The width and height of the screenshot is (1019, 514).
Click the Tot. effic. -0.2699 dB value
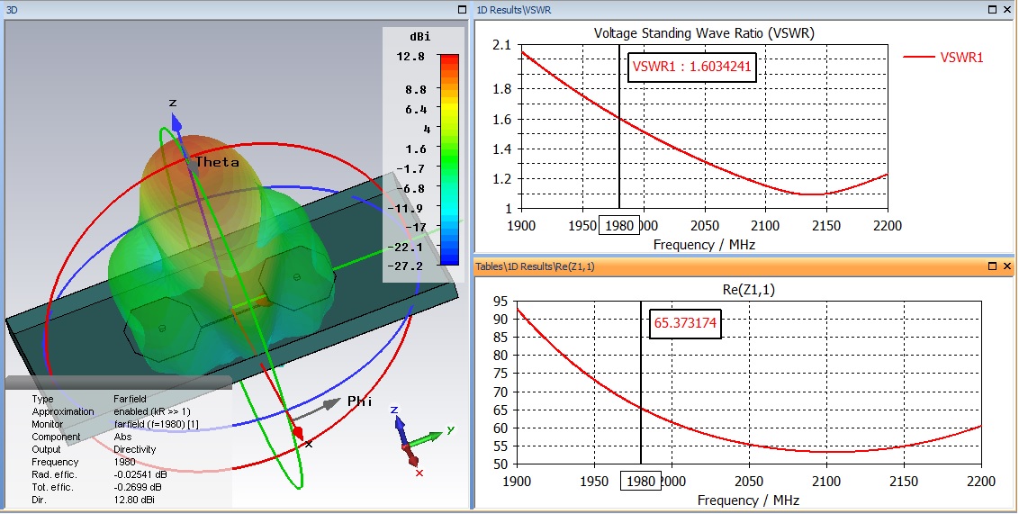click(x=138, y=487)
